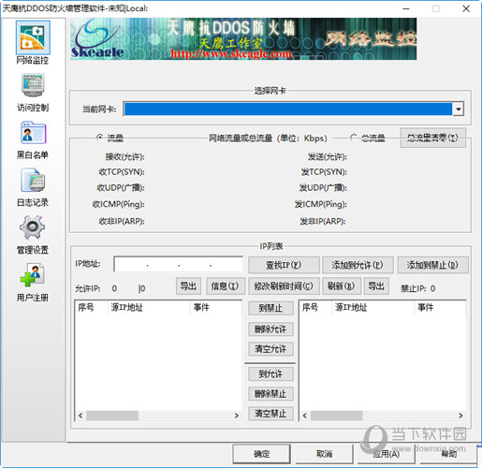This screenshot has width=482, height=468.
Task: Click the skeagle.com URL in banner
Action: point(231,54)
